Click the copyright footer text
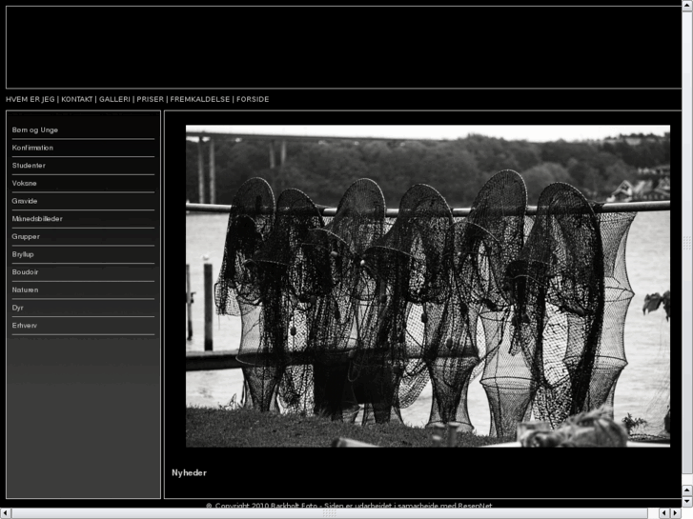Viewport: 693px width, 519px height. (349, 505)
